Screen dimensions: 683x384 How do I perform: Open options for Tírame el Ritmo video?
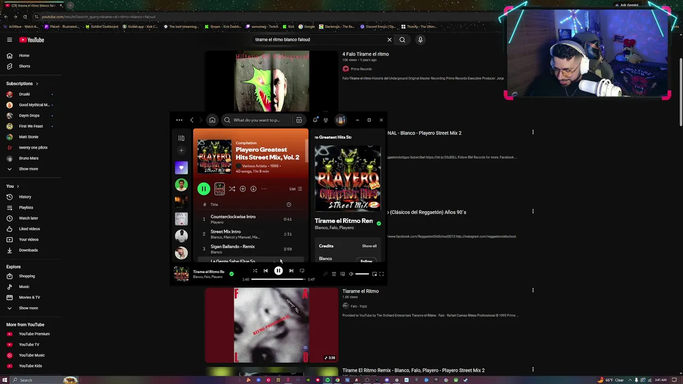pos(533,291)
